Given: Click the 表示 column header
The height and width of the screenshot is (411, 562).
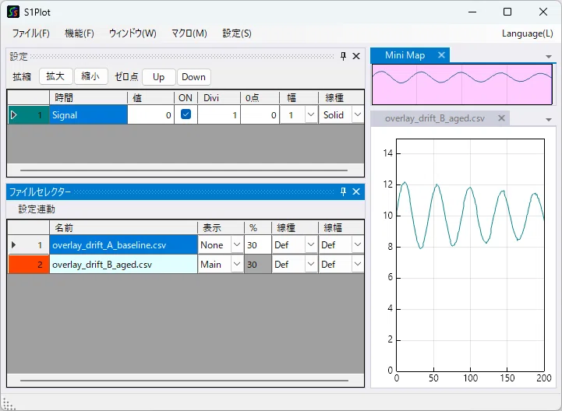Looking at the screenshot, I should click(x=221, y=228).
